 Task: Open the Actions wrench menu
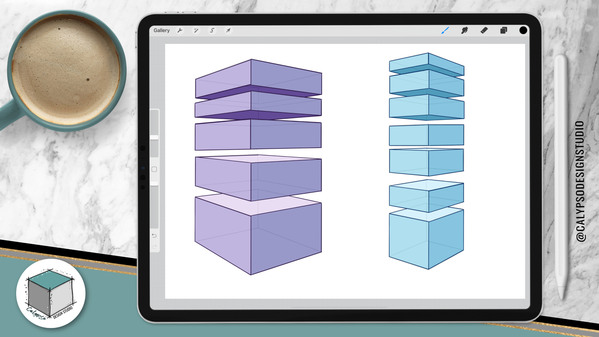(x=180, y=30)
